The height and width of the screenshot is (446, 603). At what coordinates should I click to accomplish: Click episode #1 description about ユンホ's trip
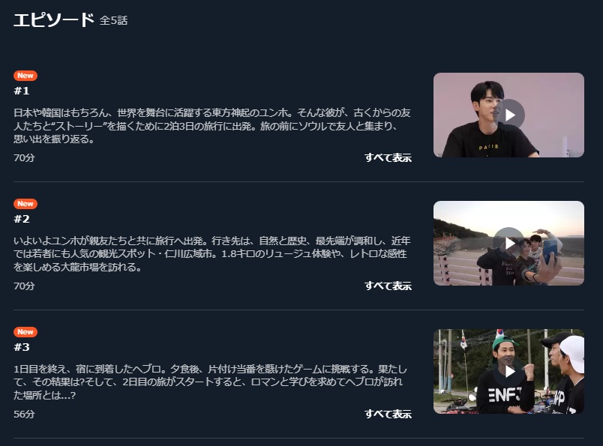(212, 126)
